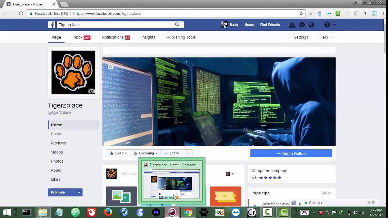Open Facebook logo home icon
This screenshot has width=388, height=218.
[52, 25]
